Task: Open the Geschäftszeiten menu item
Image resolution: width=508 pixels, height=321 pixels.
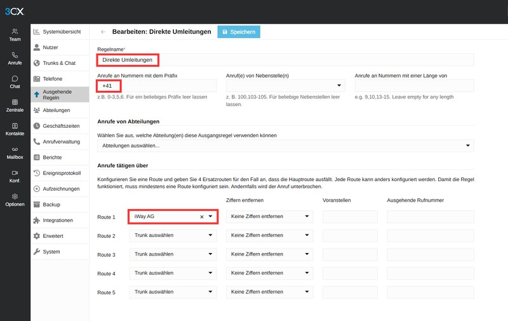Action: point(60,126)
